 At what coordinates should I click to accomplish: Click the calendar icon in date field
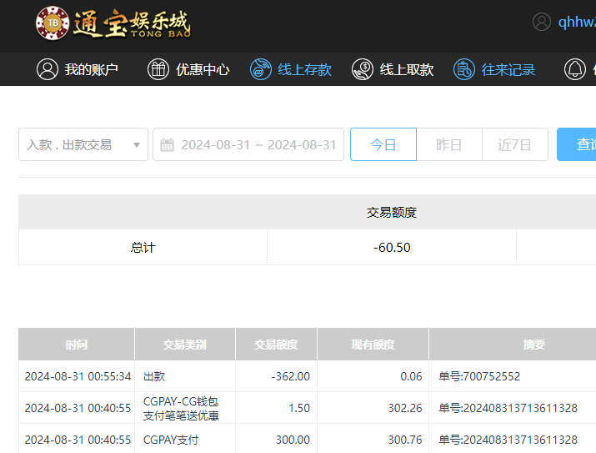tap(167, 144)
